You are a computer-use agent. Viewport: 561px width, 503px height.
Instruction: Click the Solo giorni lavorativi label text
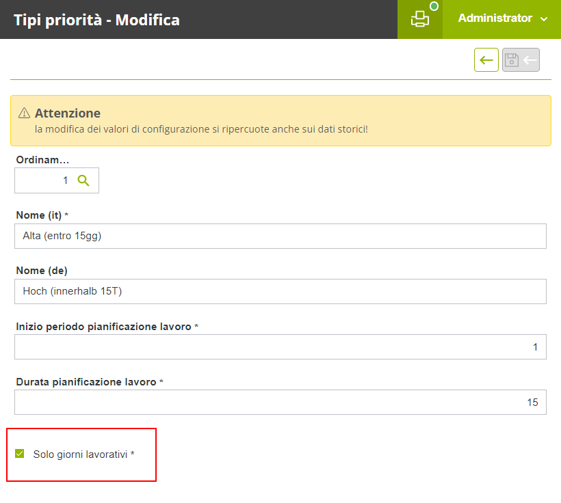[x=80, y=454]
